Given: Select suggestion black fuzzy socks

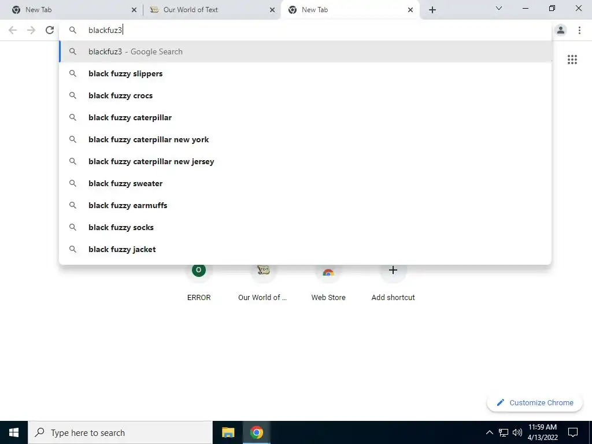Looking at the screenshot, I should [305, 227].
